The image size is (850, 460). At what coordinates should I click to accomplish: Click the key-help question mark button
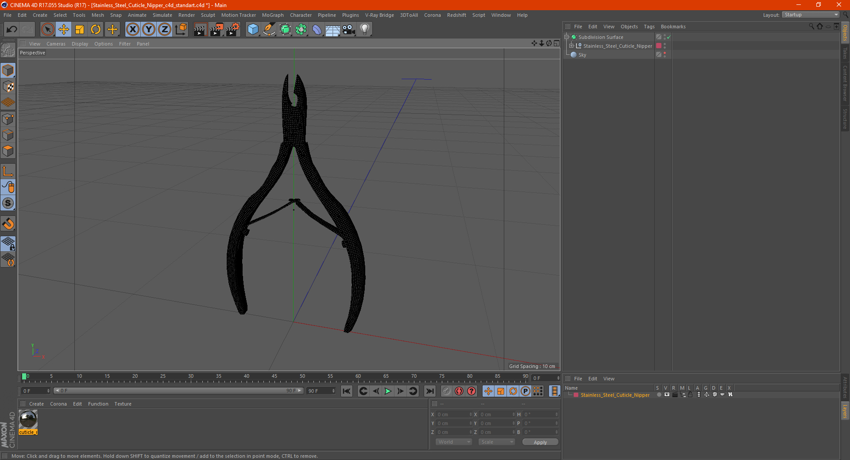coord(471,391)
